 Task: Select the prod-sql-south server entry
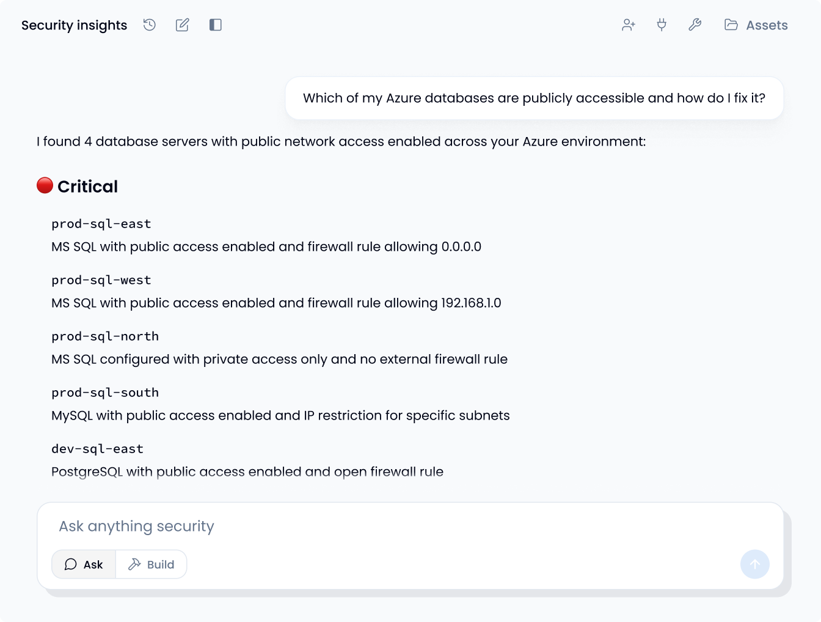105,393
